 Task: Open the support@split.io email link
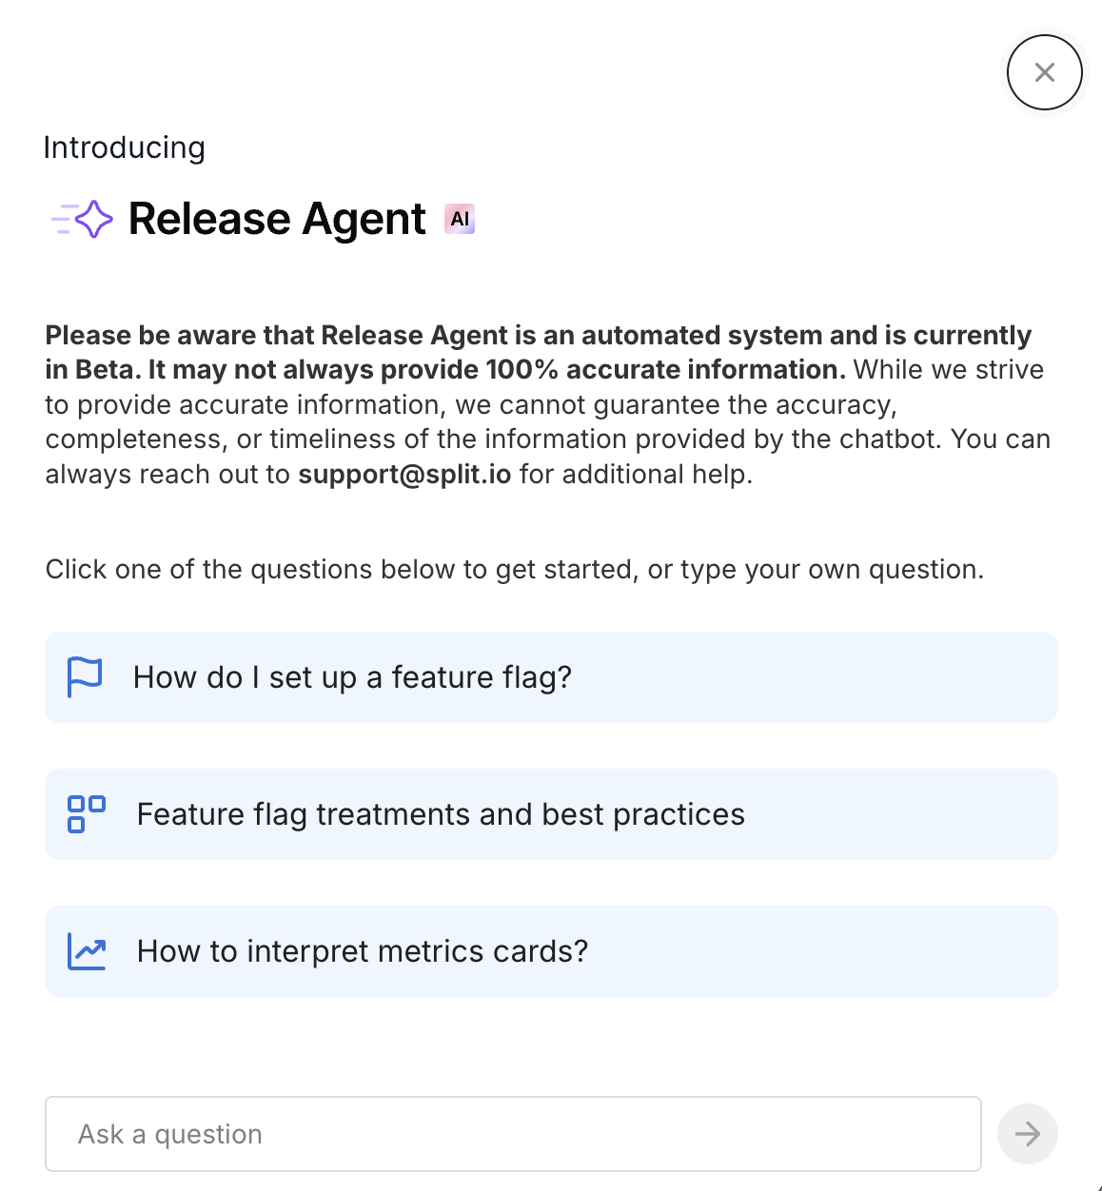tap(404, 474)
